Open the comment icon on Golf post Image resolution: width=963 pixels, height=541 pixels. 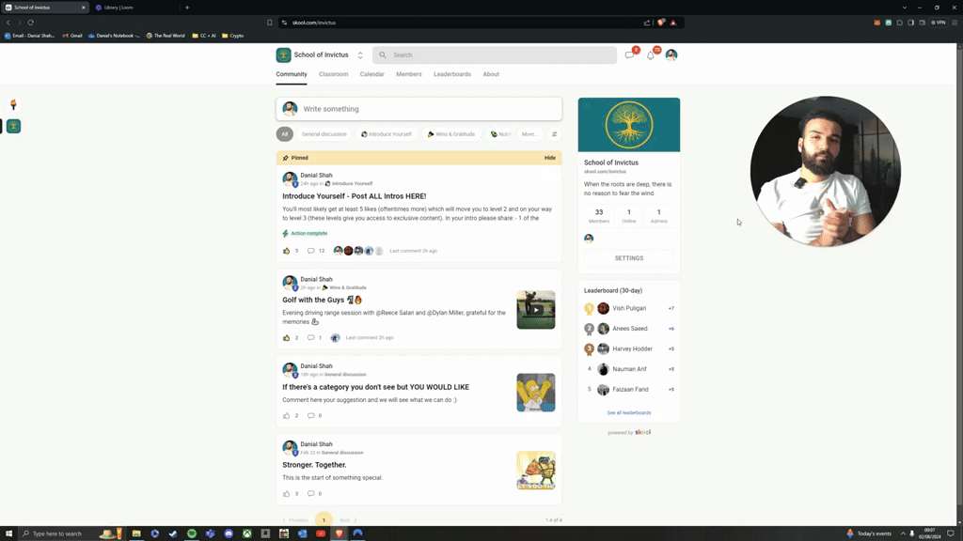coord(311,338)
